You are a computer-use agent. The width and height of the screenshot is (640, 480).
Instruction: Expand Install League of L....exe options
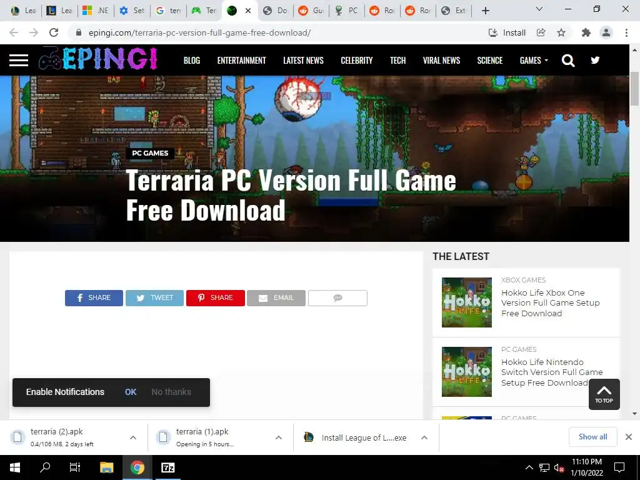(424, 437)
